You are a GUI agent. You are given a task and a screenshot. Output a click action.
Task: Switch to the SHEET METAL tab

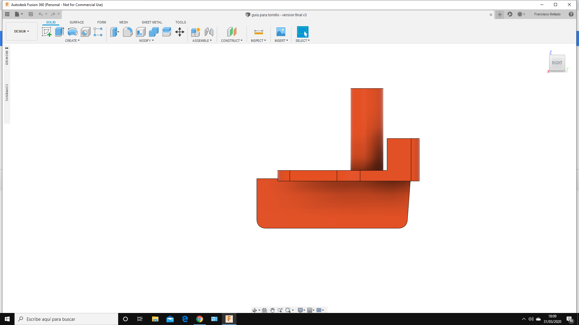point(152,22)
